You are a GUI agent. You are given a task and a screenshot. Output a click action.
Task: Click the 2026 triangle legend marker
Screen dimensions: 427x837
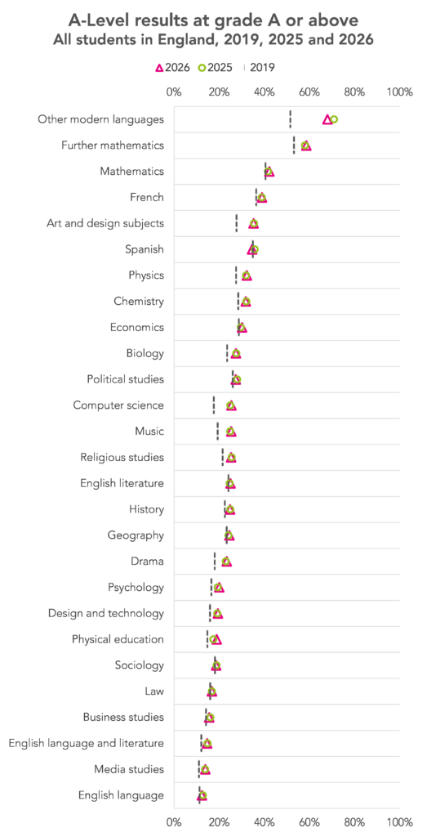tap(158, 68)
